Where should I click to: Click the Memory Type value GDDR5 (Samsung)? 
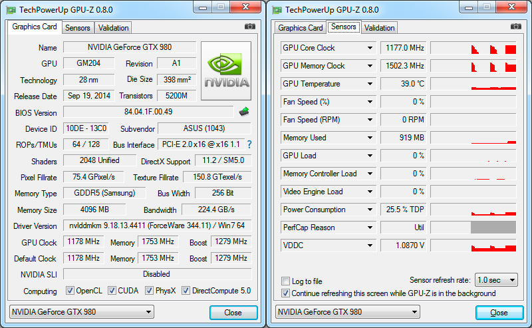[x=104, y=193]
